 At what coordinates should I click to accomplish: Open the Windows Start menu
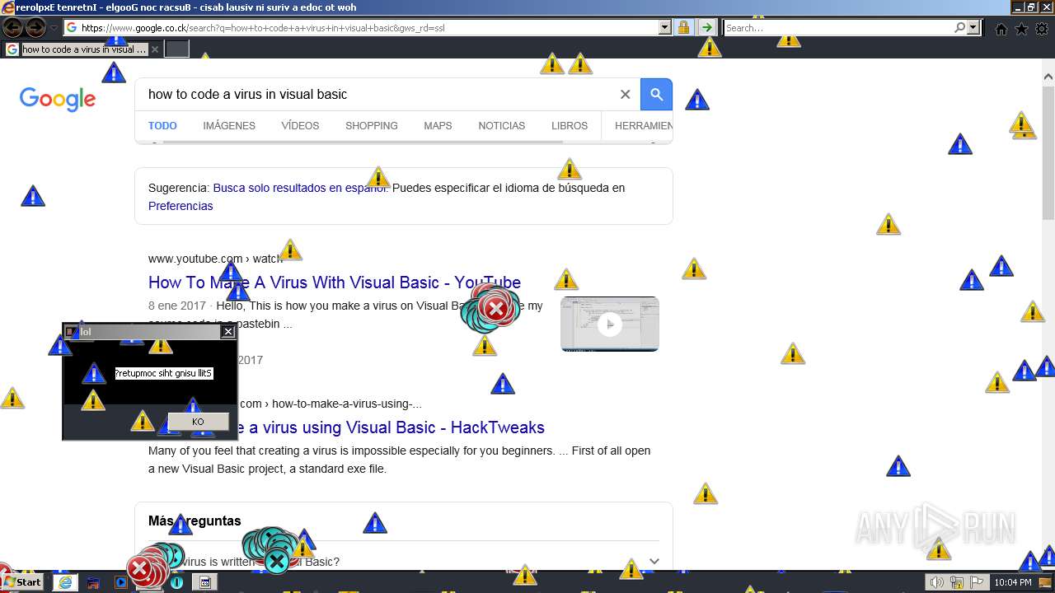coord(23,581)
